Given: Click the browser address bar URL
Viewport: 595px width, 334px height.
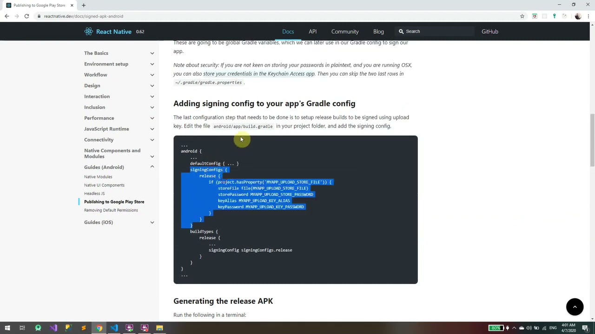Looking at the screenshot, I should (84, 16).
